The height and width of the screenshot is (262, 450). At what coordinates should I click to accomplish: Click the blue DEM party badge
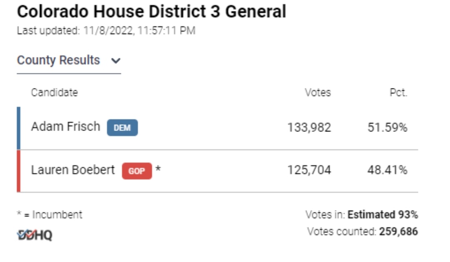[122, 128]
